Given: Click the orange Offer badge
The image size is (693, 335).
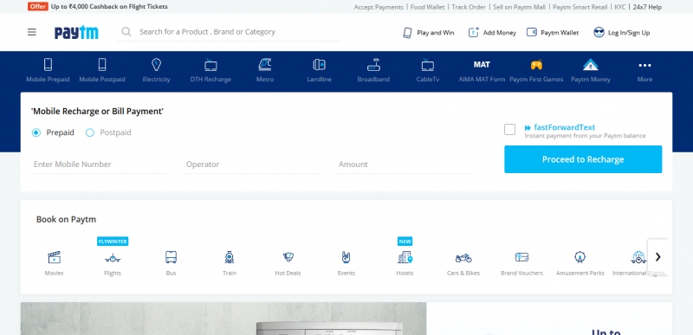Looking at the screenshot, I should click(x=37, y=7).
